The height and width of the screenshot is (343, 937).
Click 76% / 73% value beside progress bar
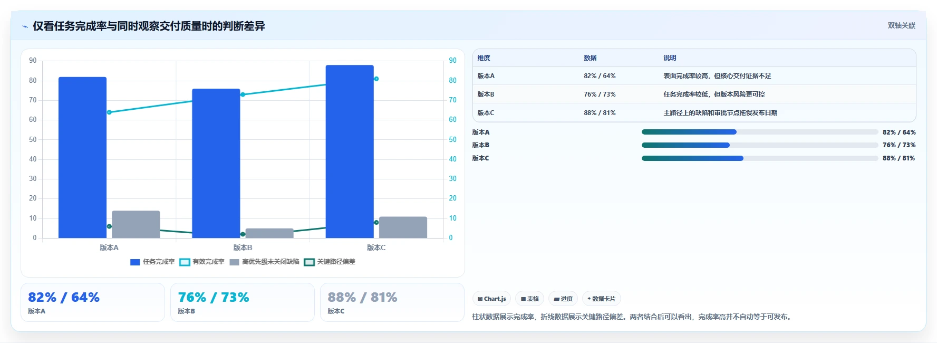pyautogui.click(x=899, y=145)
